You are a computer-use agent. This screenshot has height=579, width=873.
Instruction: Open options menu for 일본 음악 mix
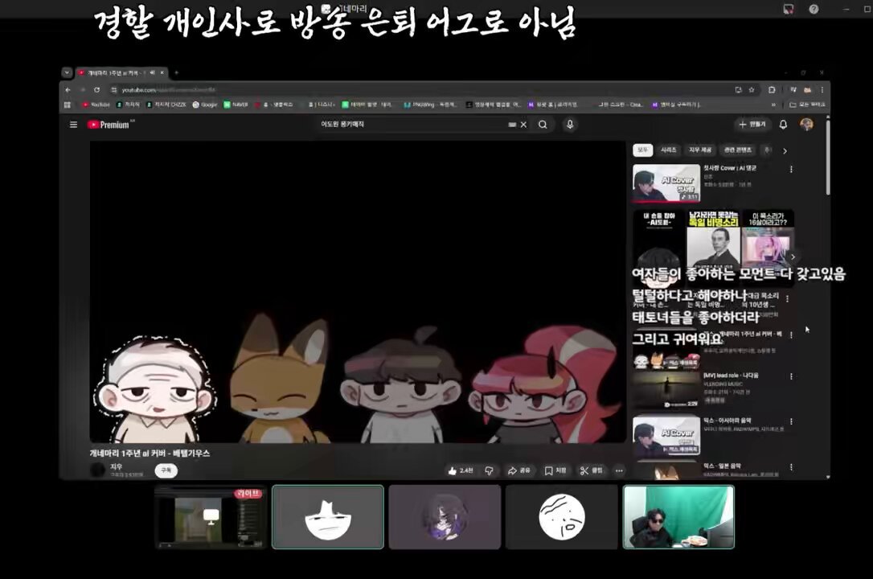791,467
